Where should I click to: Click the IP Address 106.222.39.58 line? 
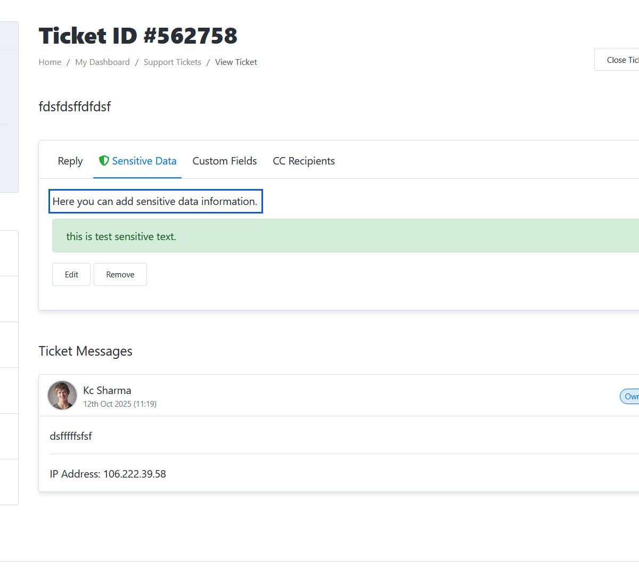(108, 474)
